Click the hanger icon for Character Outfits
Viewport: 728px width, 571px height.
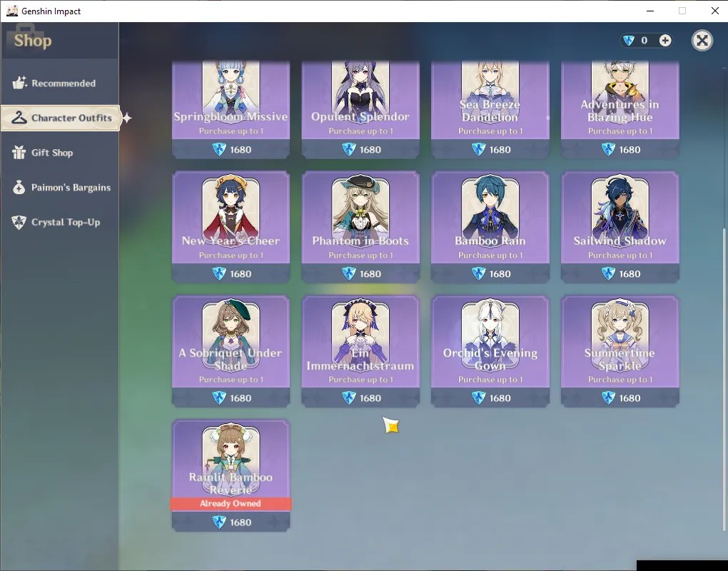pos(19,118)
